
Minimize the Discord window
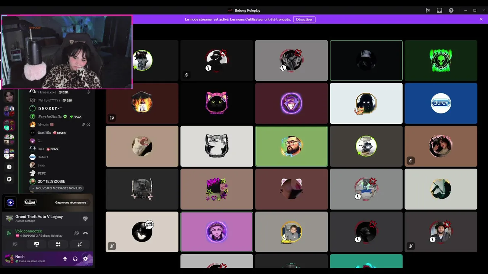pos(466,10)
